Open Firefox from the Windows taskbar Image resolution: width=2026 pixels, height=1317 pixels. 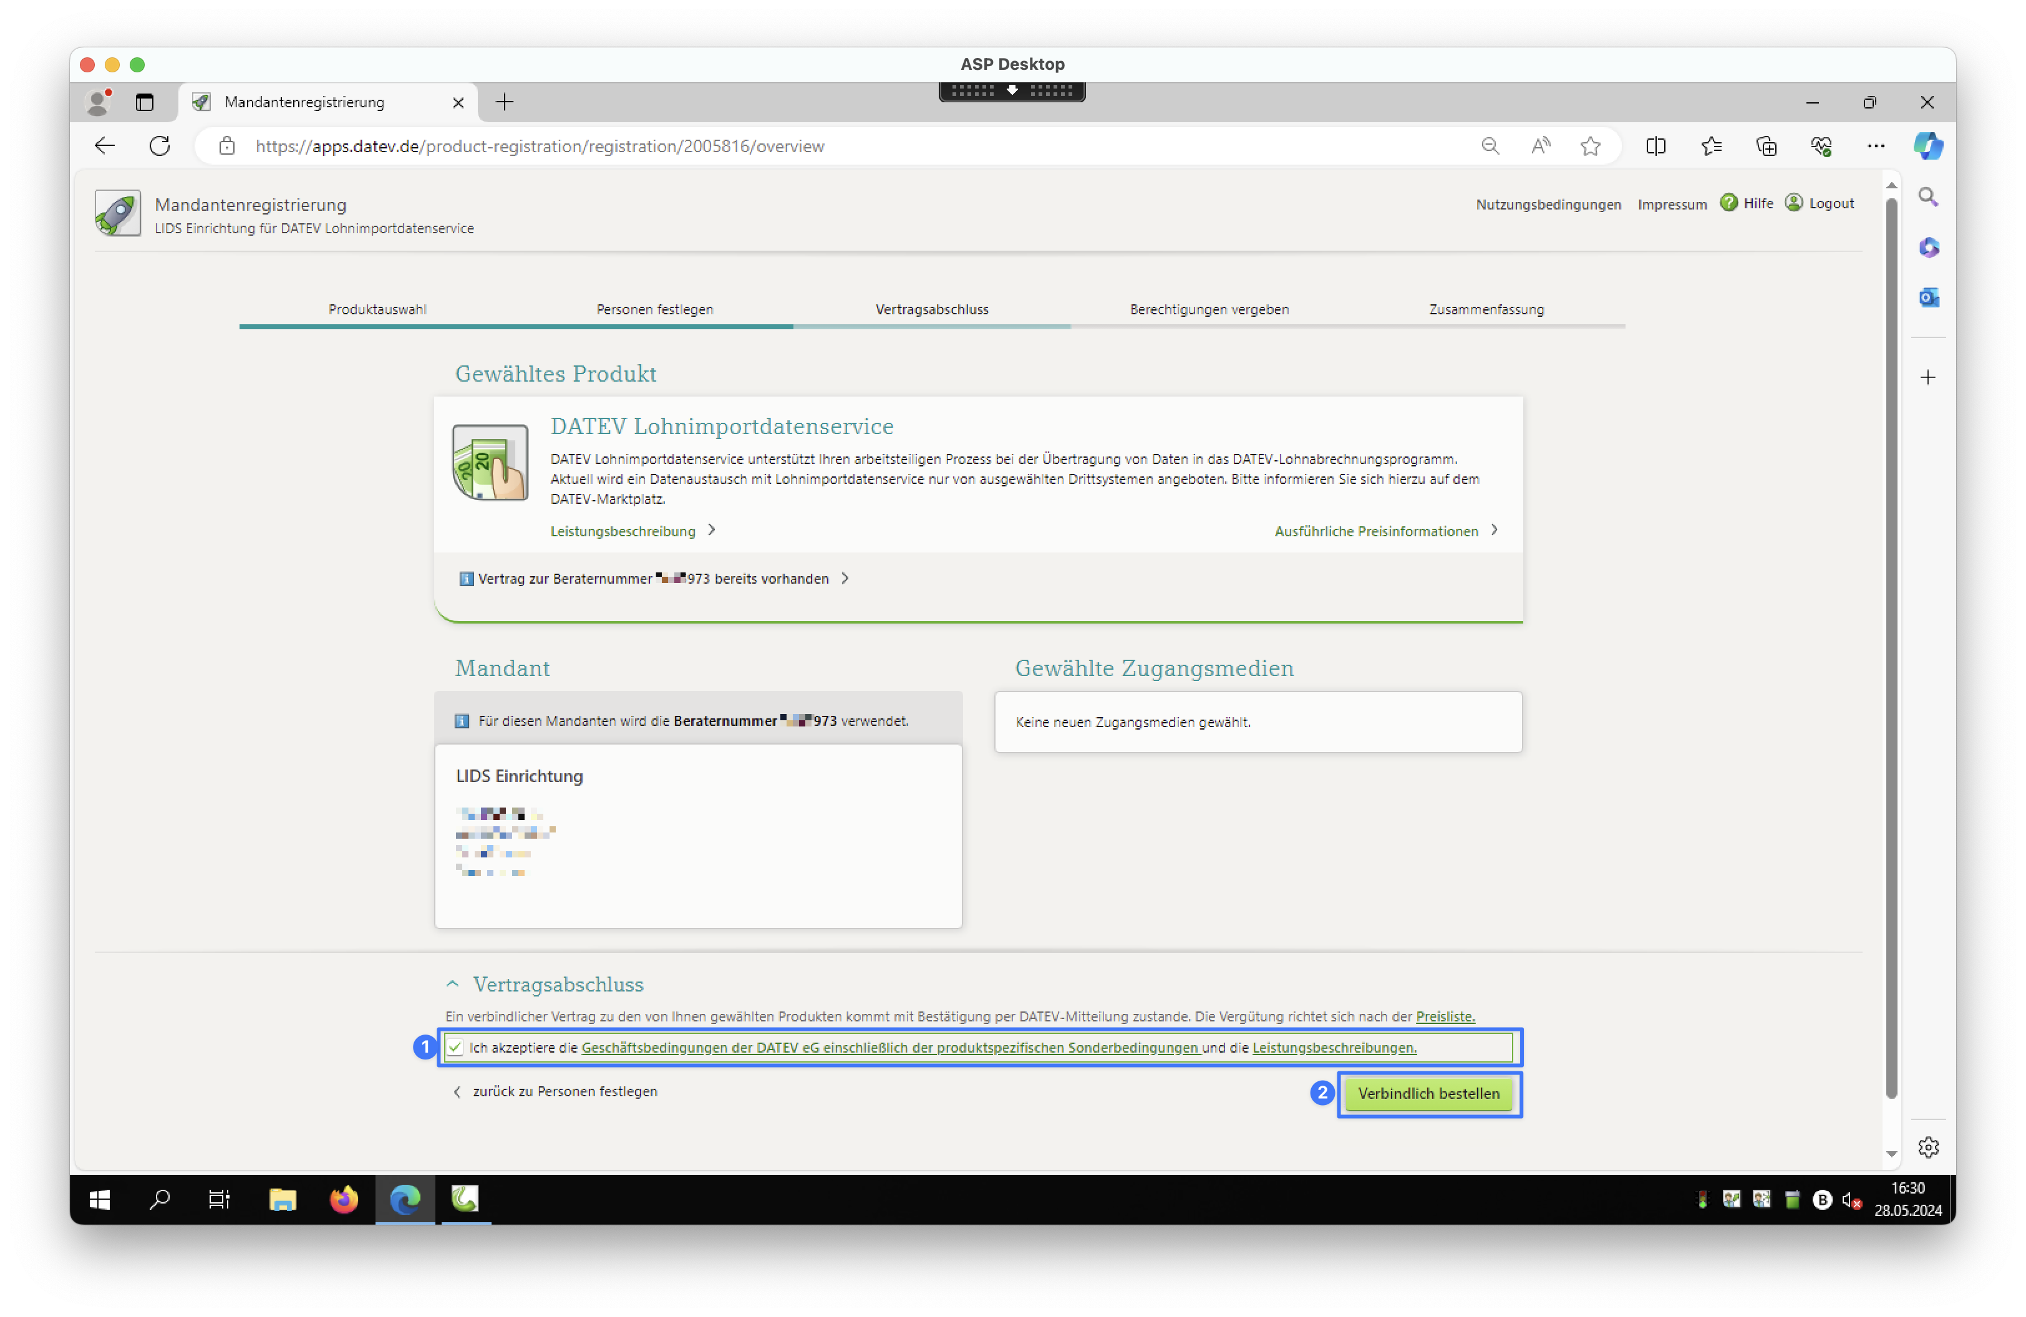coord(344,1200)
